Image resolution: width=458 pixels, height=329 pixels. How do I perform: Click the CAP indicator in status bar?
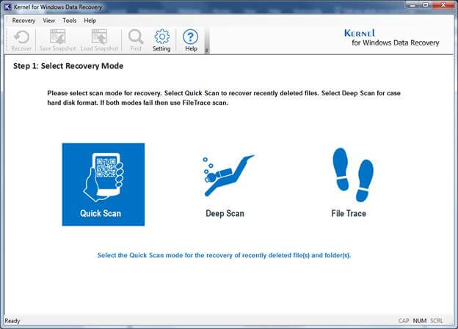pos(404,321)
